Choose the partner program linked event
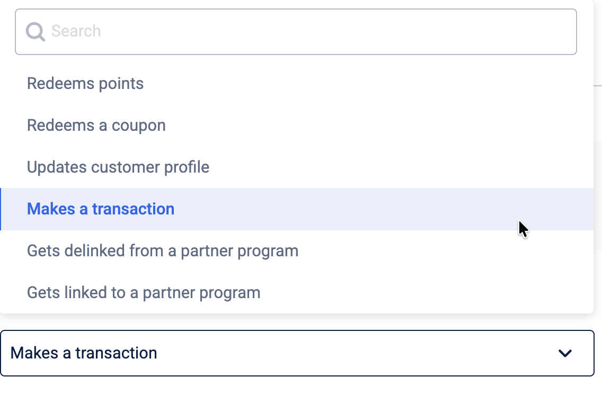The width and height of the screenshot is (602, 395). 144,292
